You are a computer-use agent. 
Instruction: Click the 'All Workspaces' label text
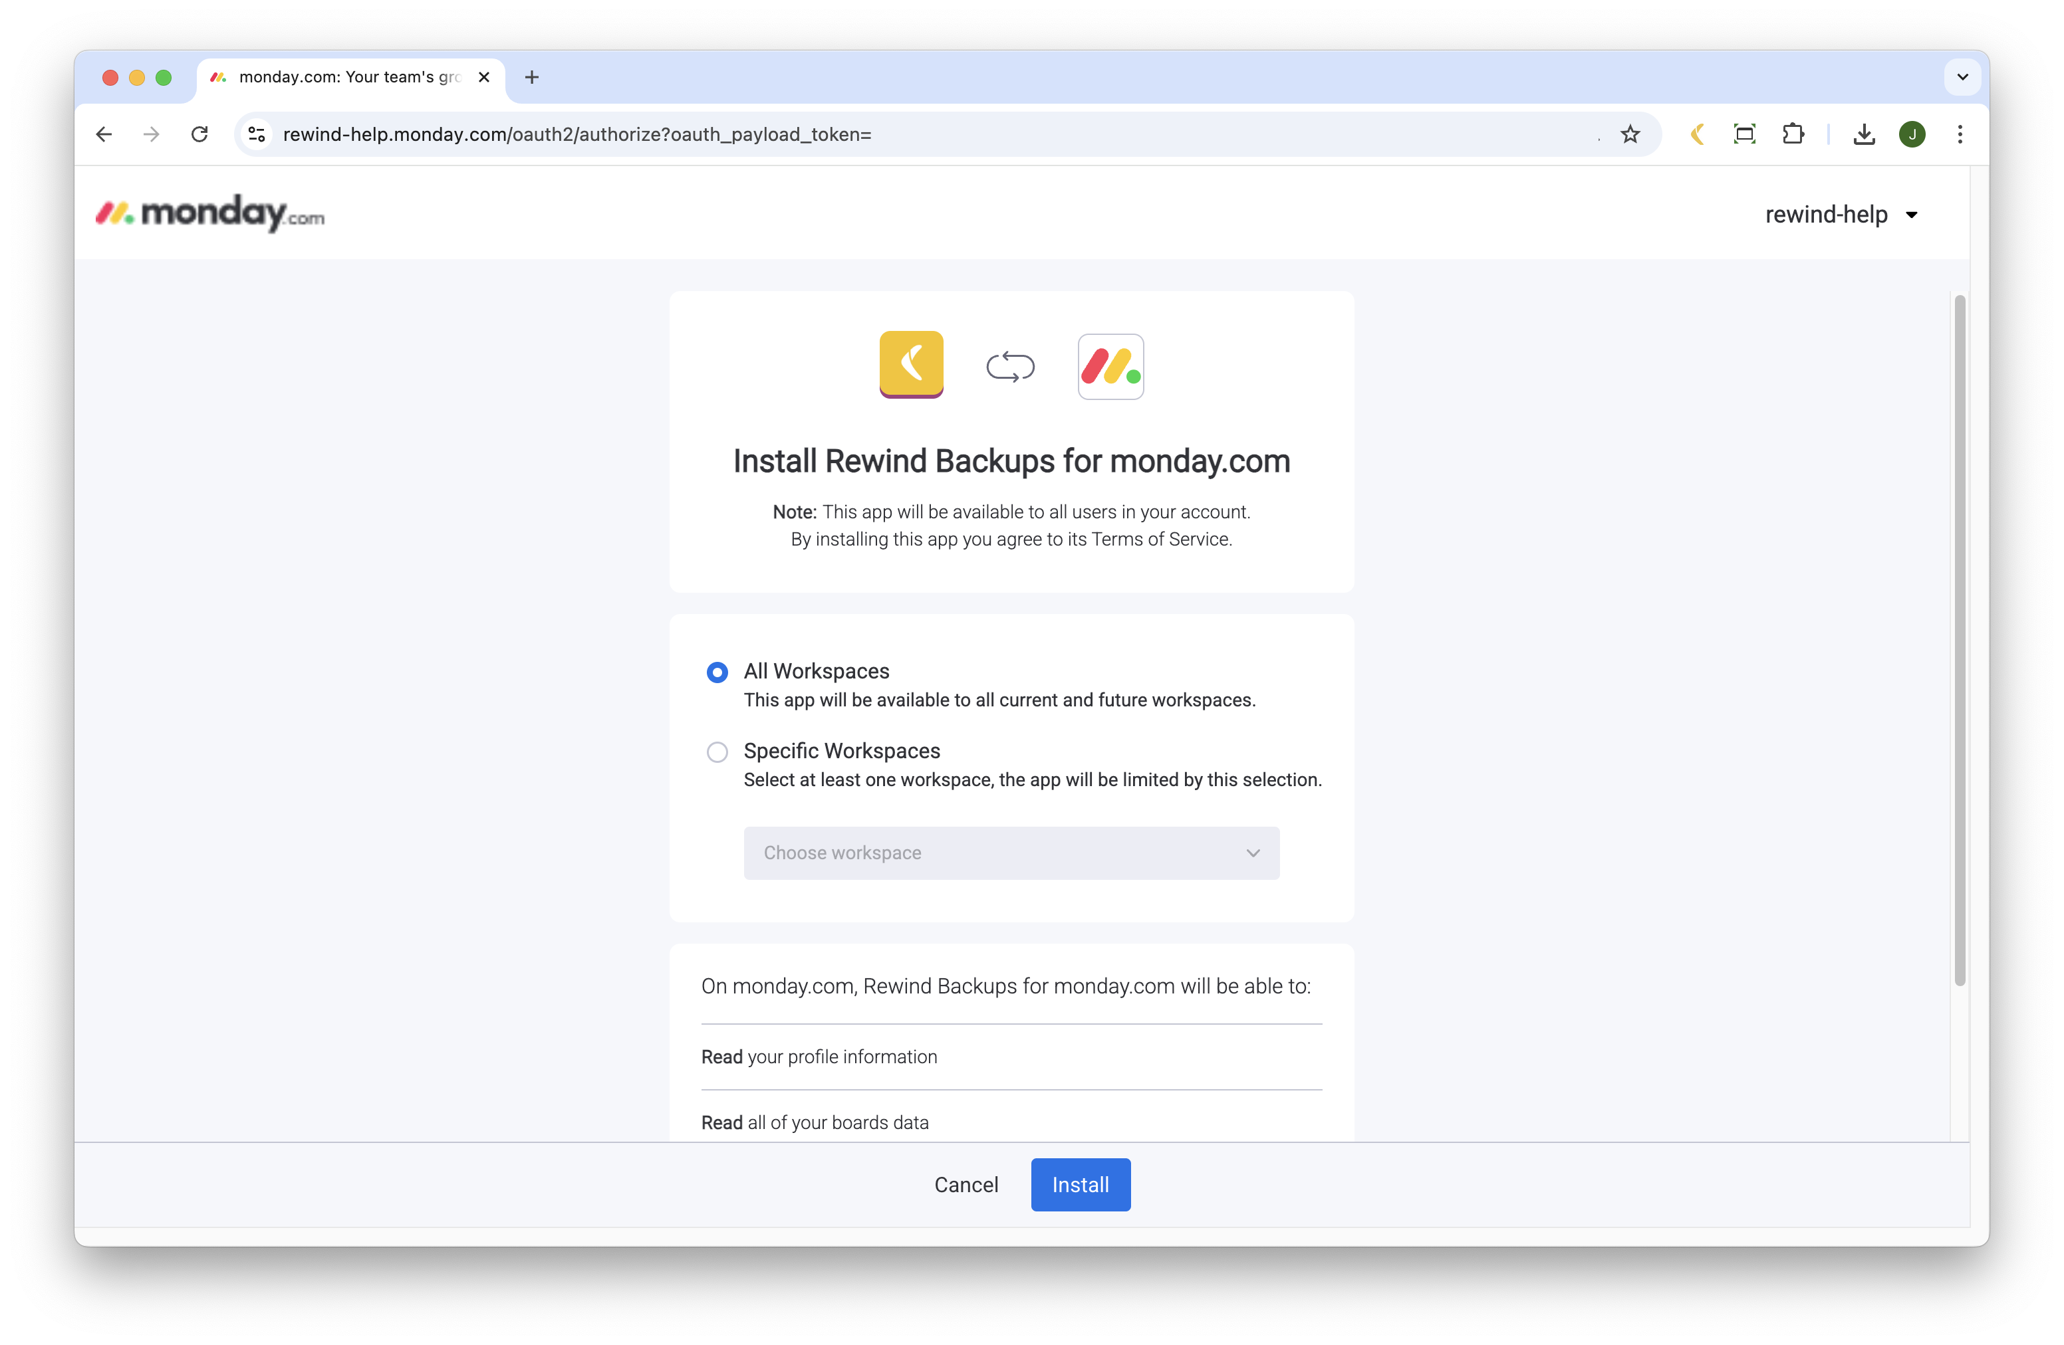816,671
